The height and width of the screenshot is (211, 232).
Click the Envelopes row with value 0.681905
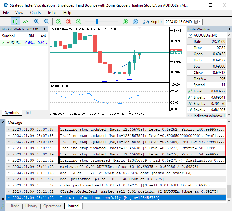pyautogui.click(x=207, y=110)
